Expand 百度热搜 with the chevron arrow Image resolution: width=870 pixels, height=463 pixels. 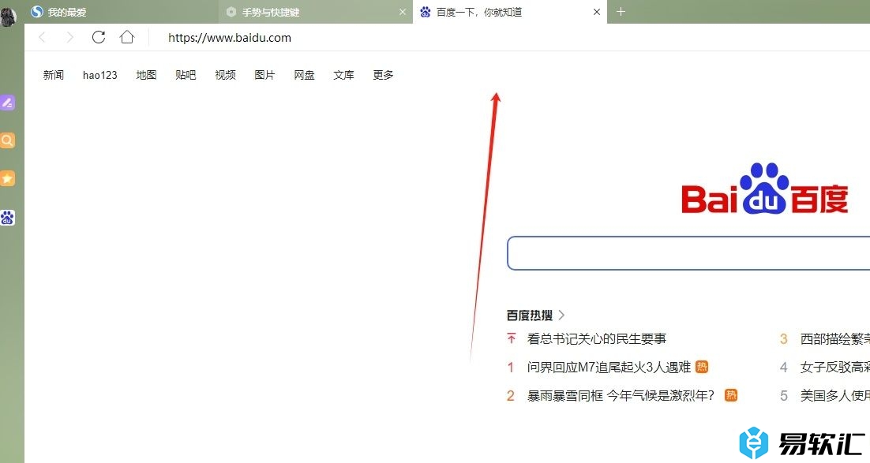(x=561, y=315)
